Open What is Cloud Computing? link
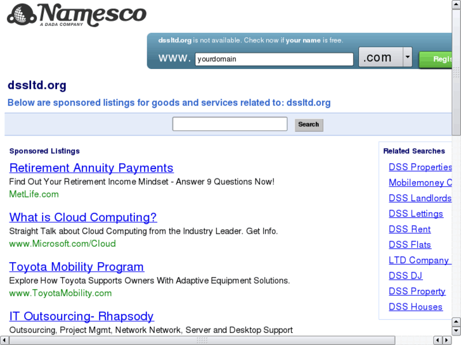461x345 pixels. [83, 217]
